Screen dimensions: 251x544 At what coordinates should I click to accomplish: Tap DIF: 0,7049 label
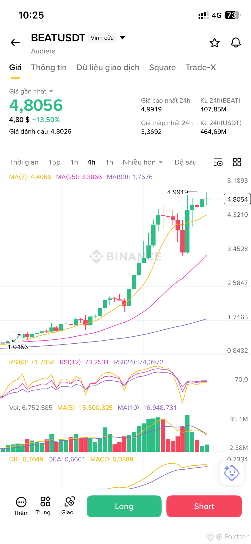(26, 459)
